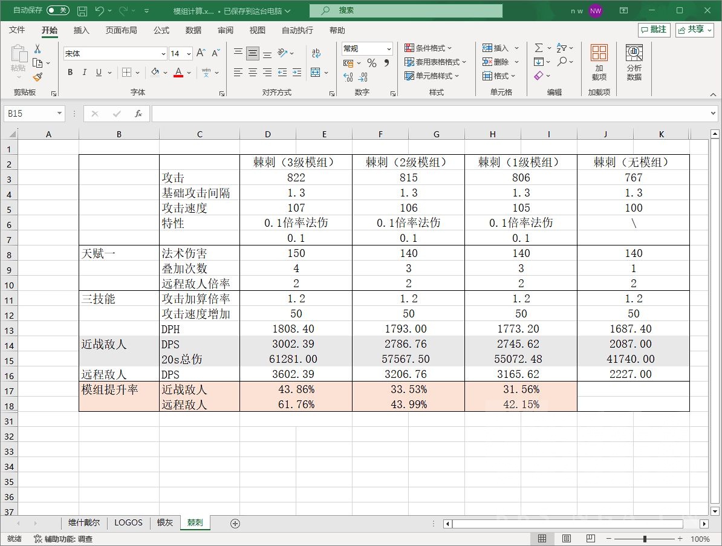
Task: Open the 银灰 sheet tab
Action: coord(164,522)
